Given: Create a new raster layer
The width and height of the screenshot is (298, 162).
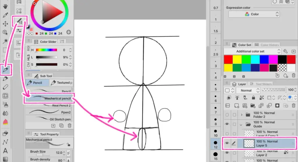Looking at the screenshot, I should (x=237, y=106).
